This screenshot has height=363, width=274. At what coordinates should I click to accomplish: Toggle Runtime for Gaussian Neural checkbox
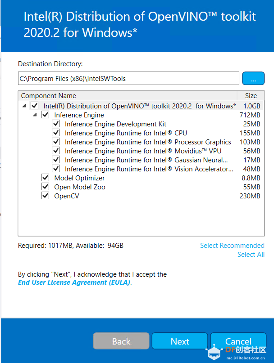(56, 160)
